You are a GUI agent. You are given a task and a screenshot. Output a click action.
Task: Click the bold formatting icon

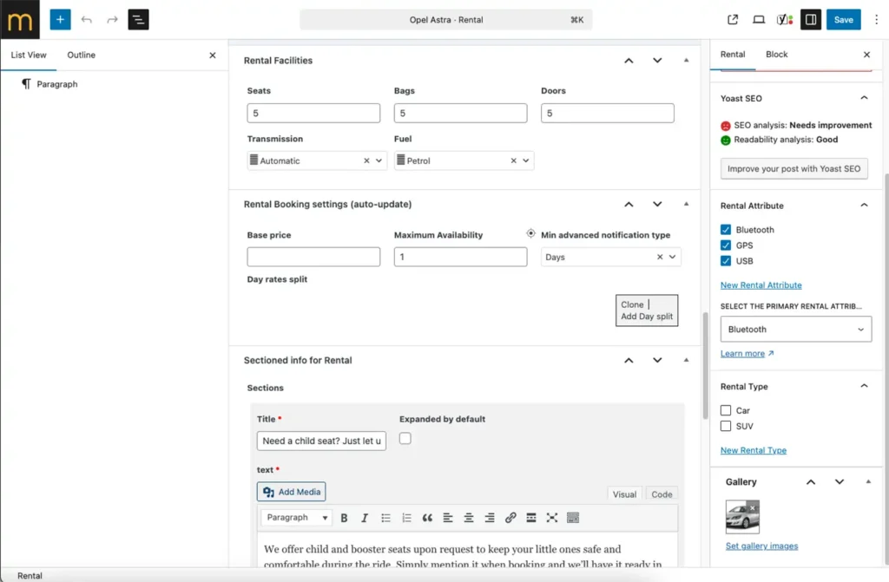344,518
